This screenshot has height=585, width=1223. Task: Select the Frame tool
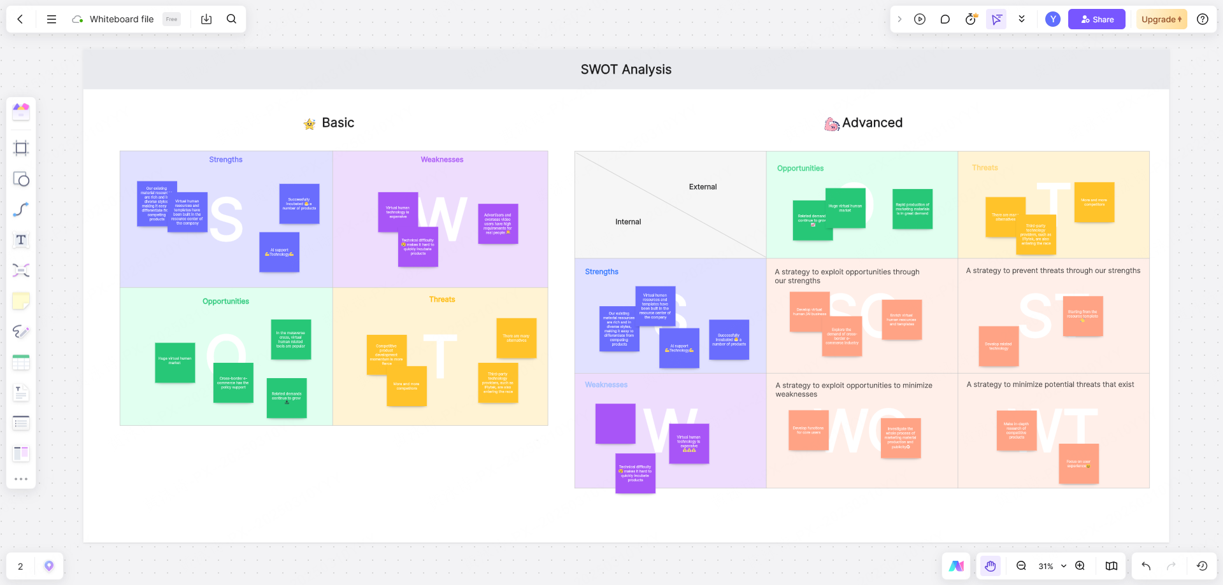click(x=21, y=148)
